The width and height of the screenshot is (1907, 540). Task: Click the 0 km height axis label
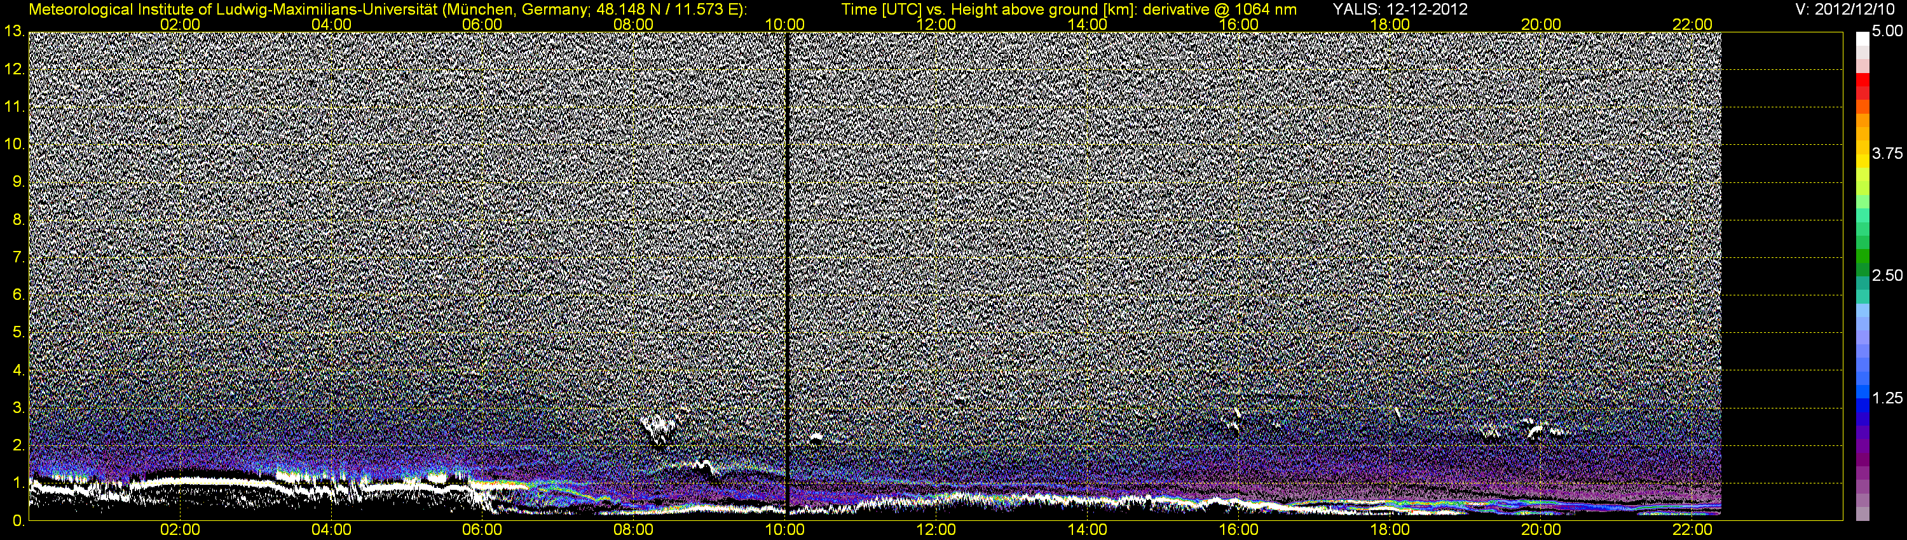click(18, 521)
